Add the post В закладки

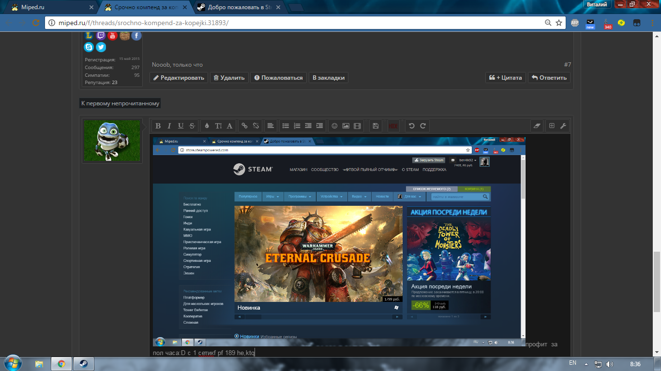[329, 78]
